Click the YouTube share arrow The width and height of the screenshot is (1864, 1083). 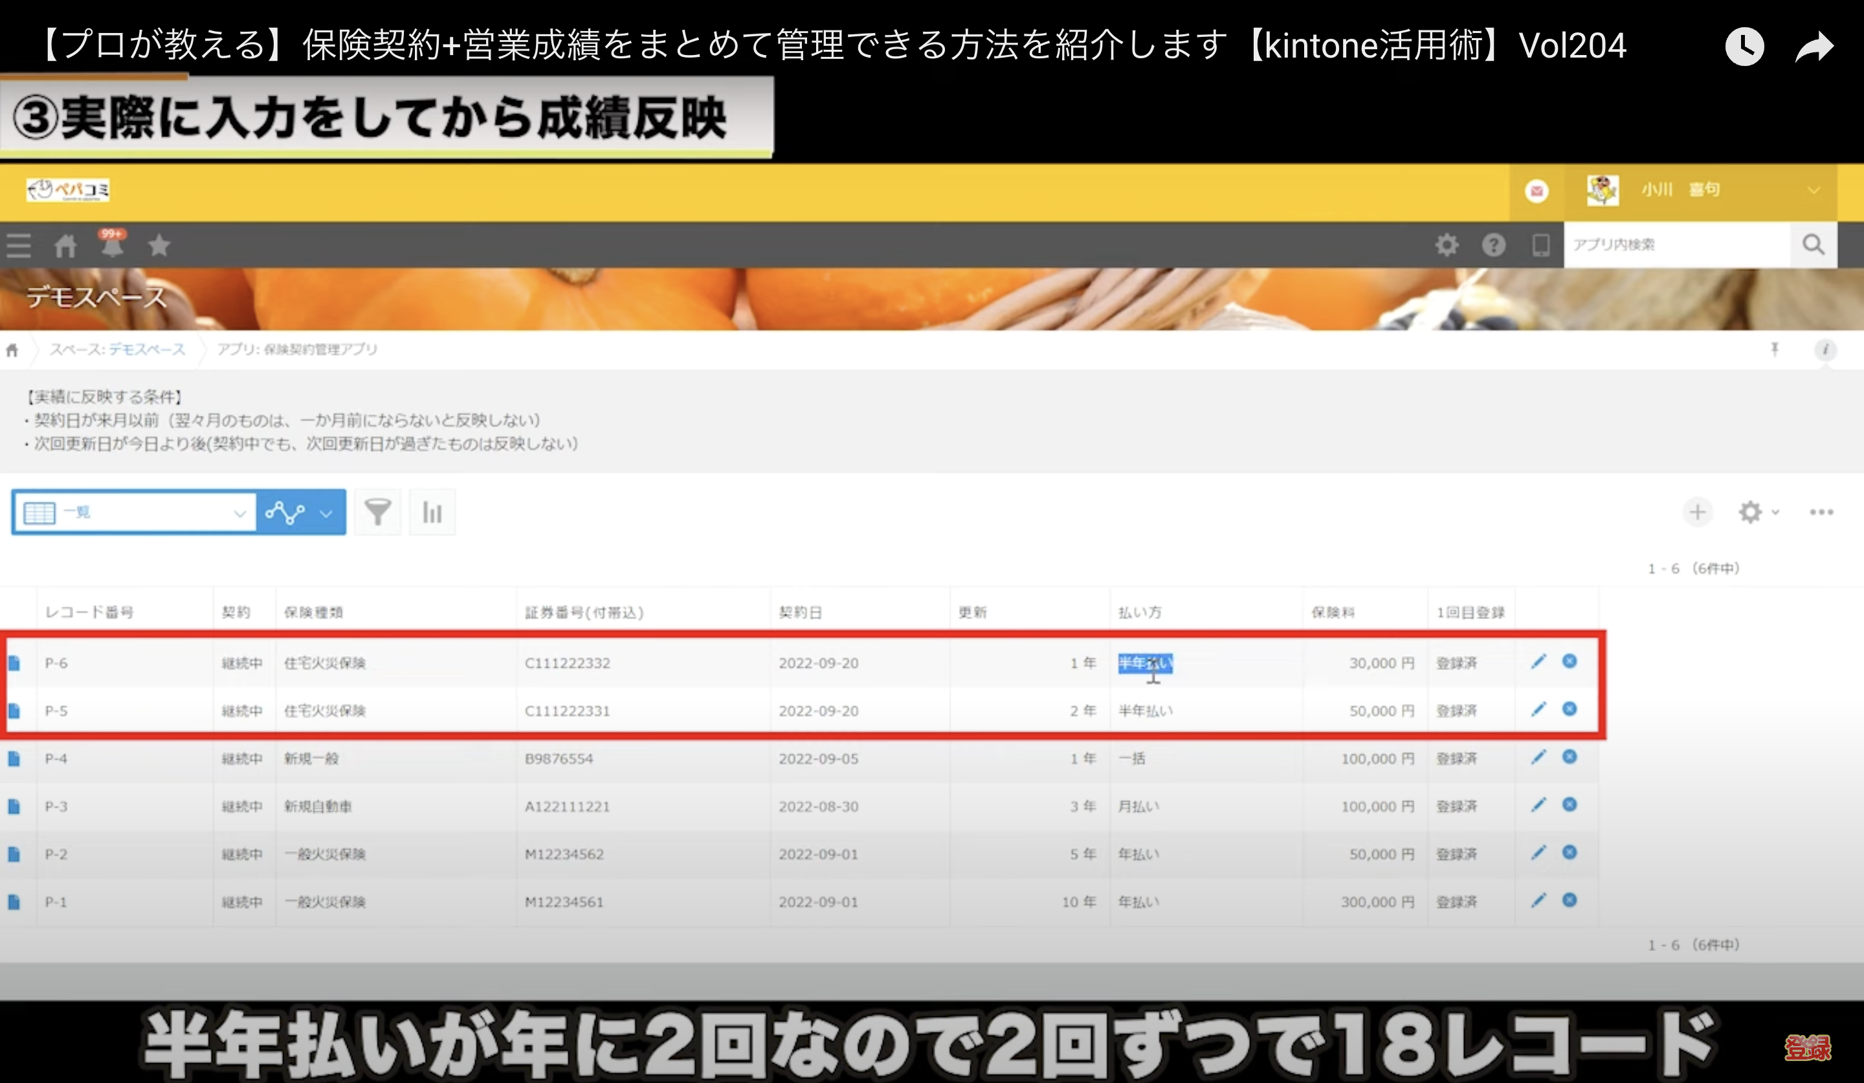1814,47
